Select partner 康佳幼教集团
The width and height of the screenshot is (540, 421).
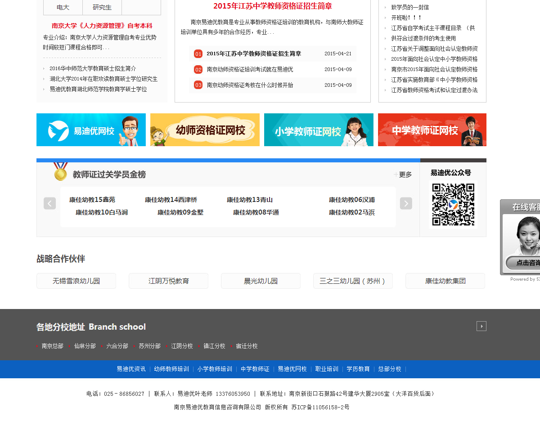tap(445, 281)
